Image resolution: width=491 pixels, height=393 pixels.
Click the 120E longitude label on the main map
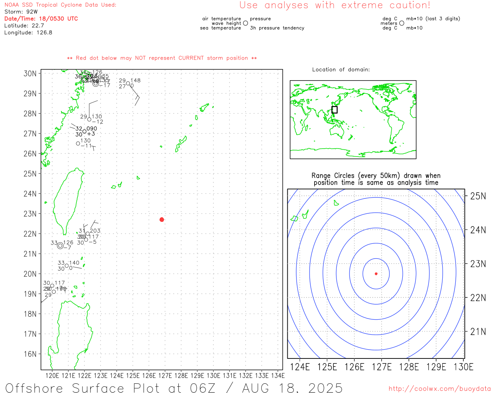[53, 375]
